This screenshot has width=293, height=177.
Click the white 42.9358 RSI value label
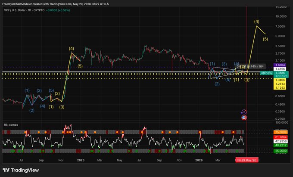[x=281, y=141]
